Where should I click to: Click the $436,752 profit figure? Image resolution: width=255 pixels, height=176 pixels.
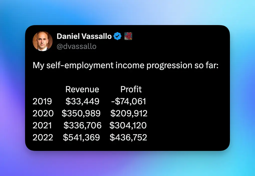[128, 137]
